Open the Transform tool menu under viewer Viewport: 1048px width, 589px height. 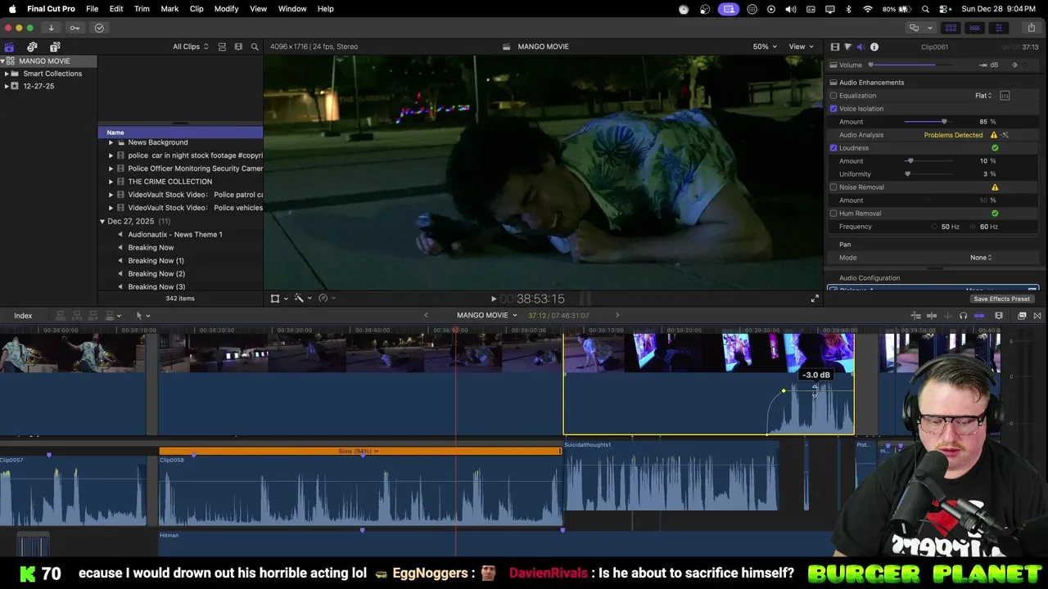coord(279,299)
